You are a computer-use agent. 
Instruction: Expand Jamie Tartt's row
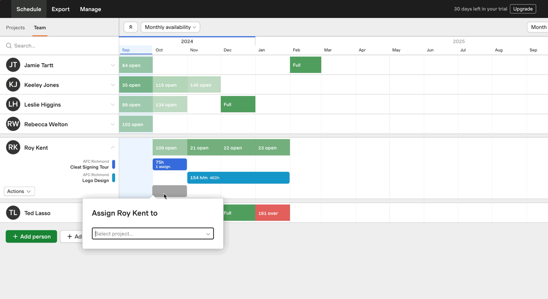[x=113, y=65]
